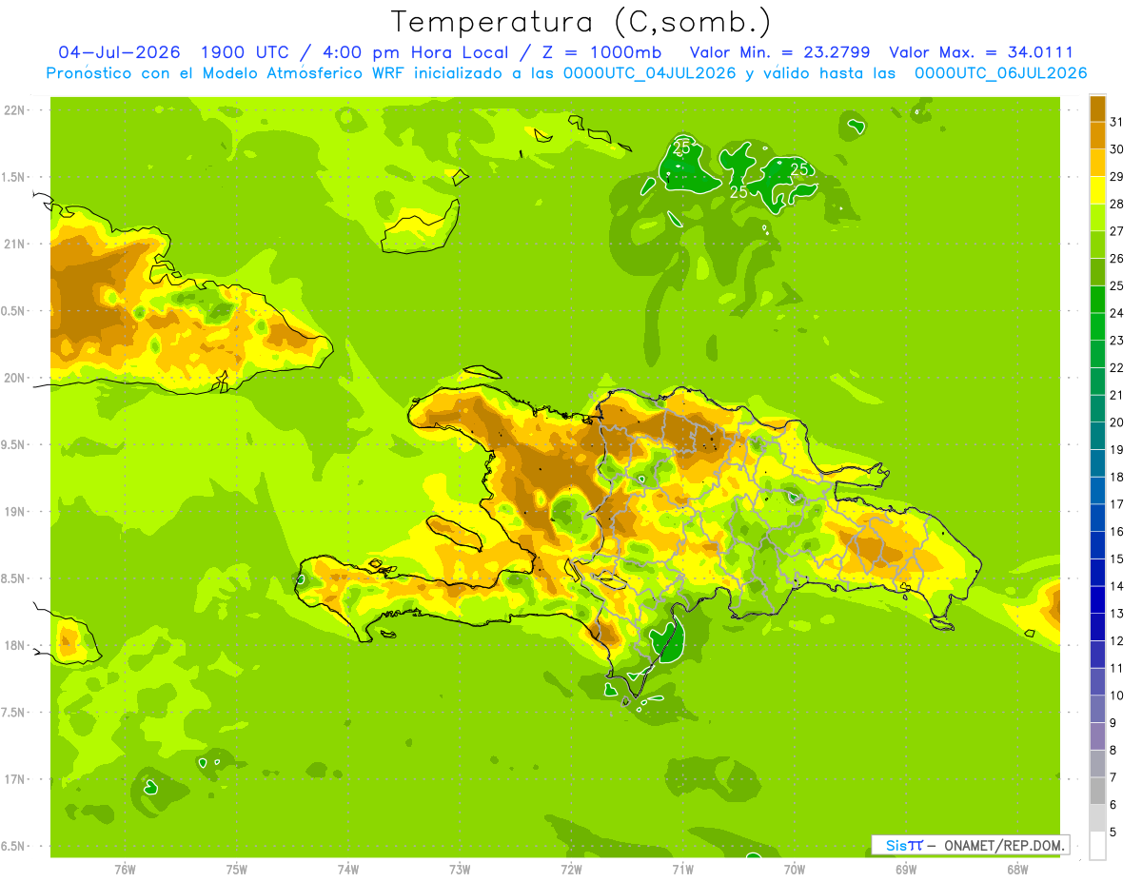Click "Valor Max. = 34.0111" value
Image resolution: width=1142 pixels, height=882 pixels.
pyautogui.click(x=981, y=52)
